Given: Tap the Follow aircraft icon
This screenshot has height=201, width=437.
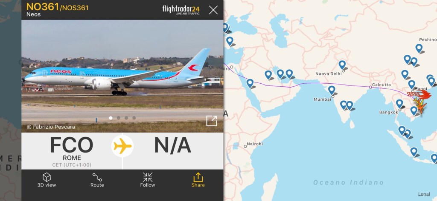Looking at the screenshot, I should click(147, 177).
